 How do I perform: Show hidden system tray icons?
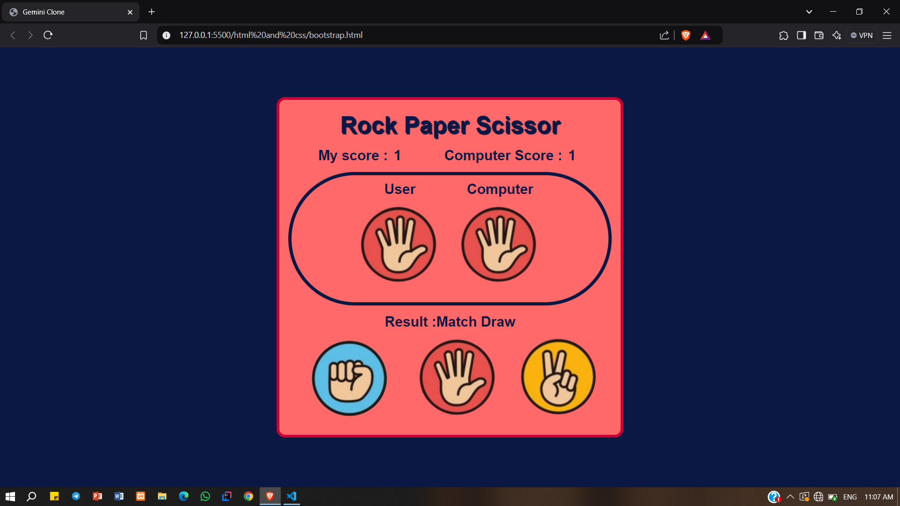790,497
